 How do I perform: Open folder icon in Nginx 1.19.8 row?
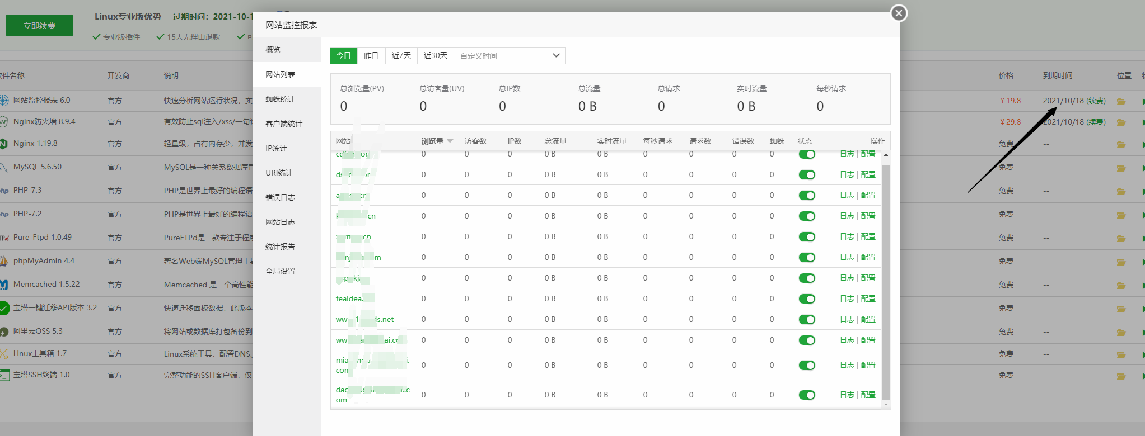[1121, 144]
